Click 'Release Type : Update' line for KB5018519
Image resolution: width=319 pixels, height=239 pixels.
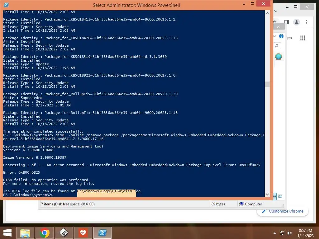(26, 64)
